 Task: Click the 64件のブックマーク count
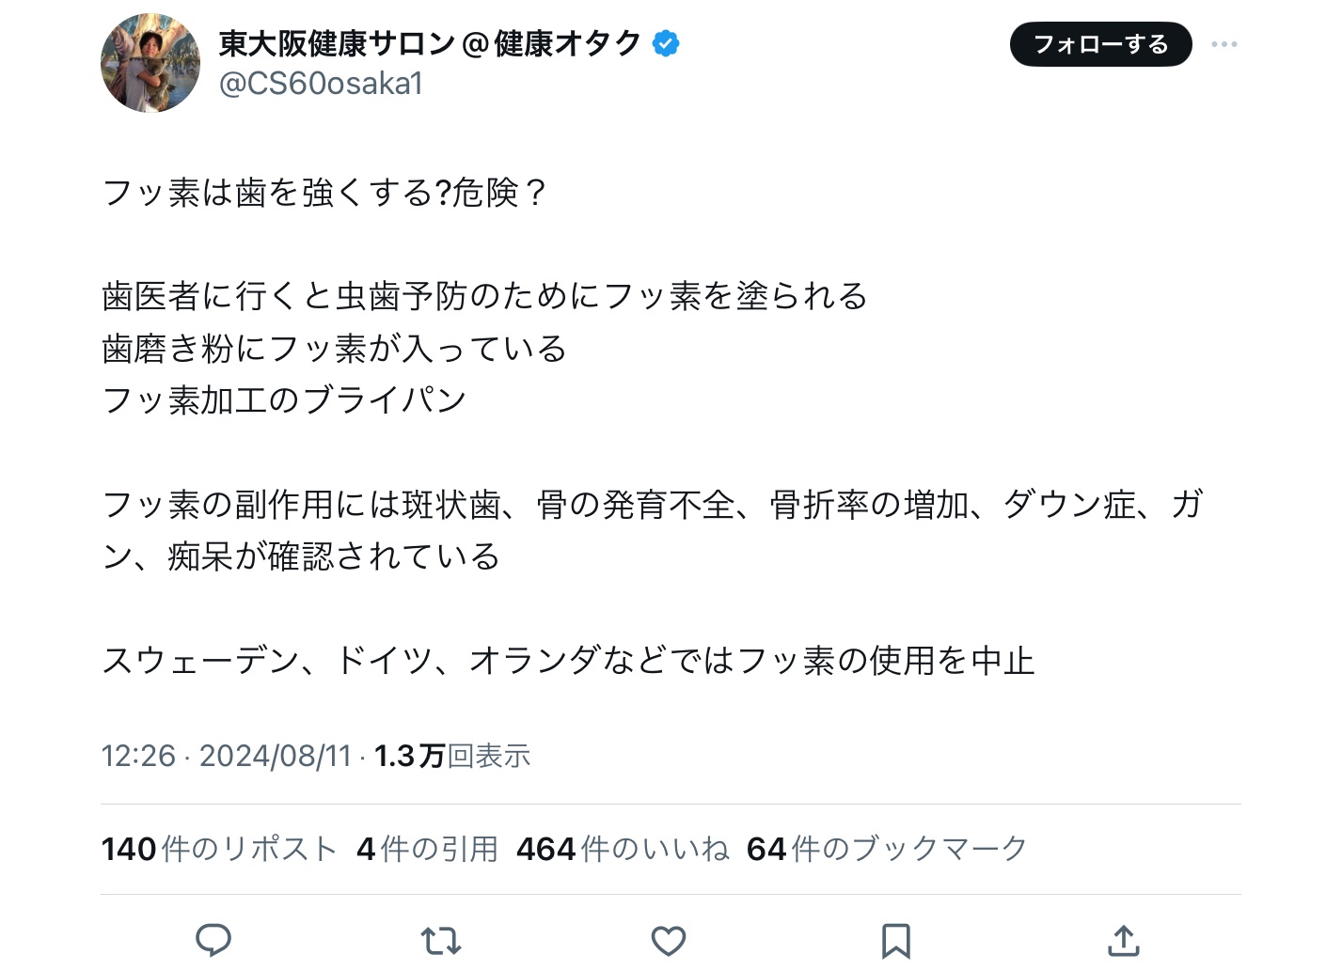pyautogui.click(x=887, y=849)
